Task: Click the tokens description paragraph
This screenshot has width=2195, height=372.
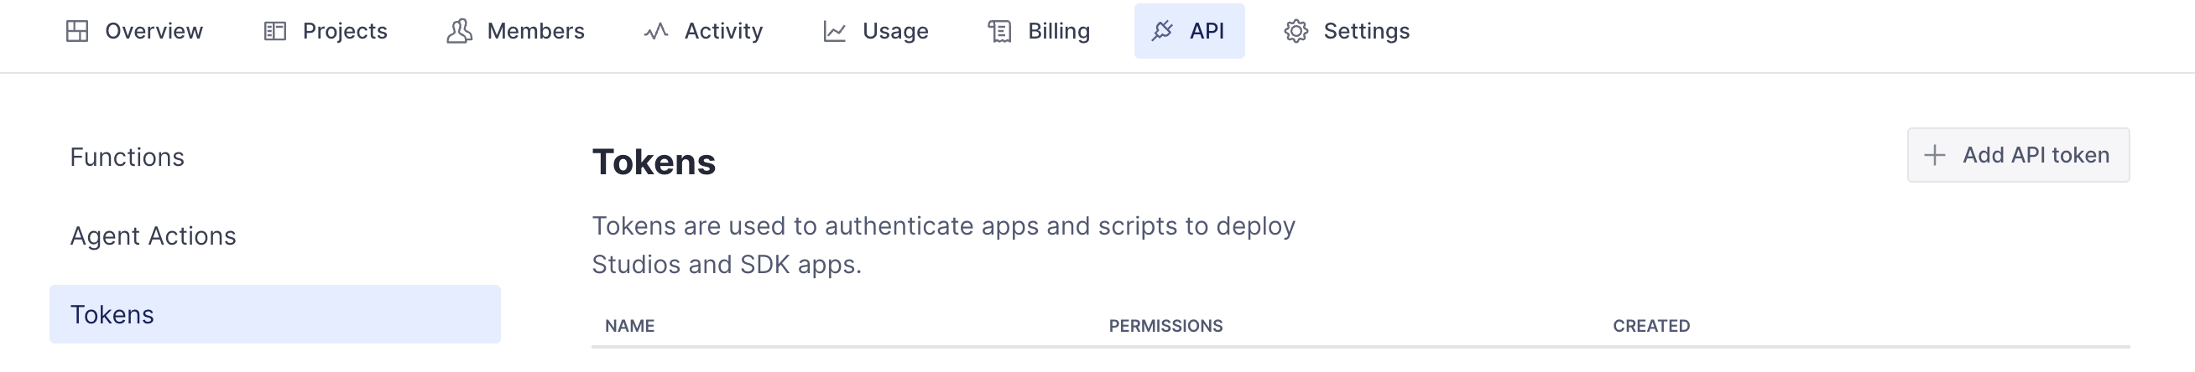Action: pos(943,245)
